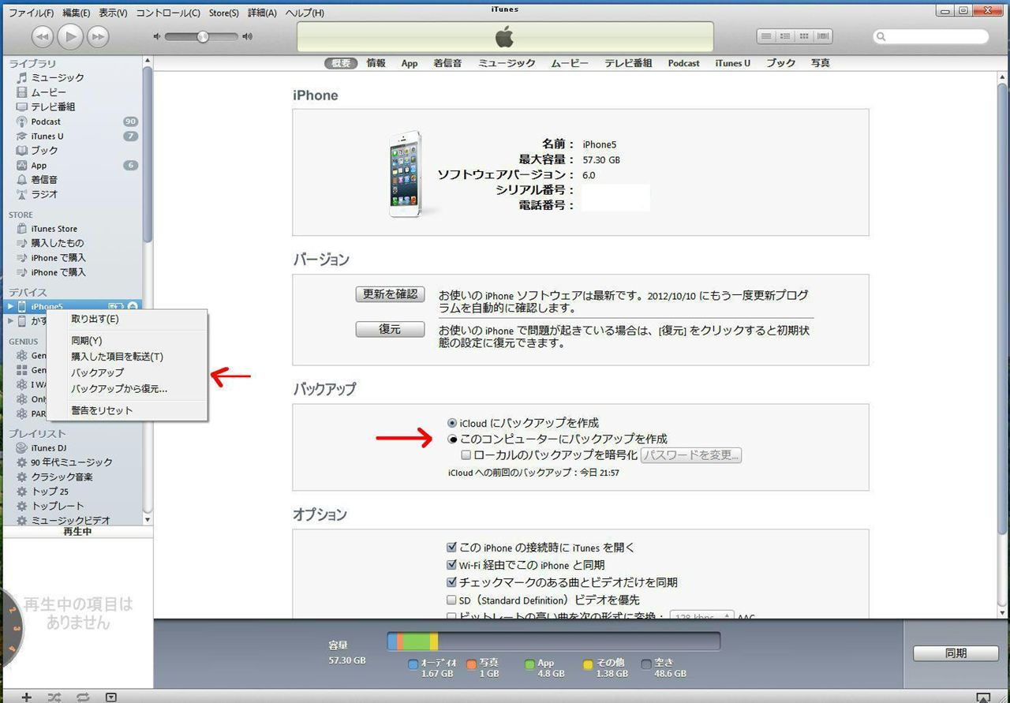The width and height of the screenshot is (1010, 703).
Task: Open the 90 年代ミュージック smart playlist
Action: 71,462
